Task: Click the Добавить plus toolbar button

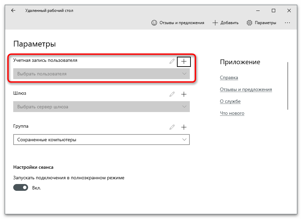Action: [225, 23]
